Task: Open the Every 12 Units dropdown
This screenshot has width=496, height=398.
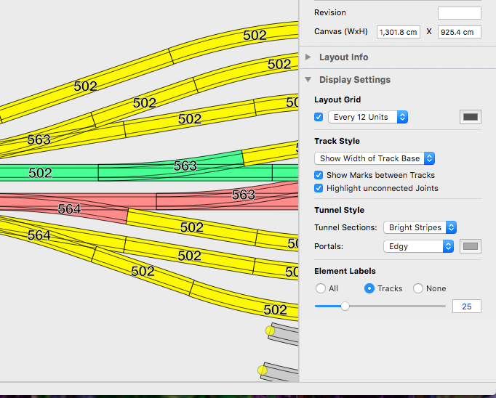Action: click(x=368, y=117)
